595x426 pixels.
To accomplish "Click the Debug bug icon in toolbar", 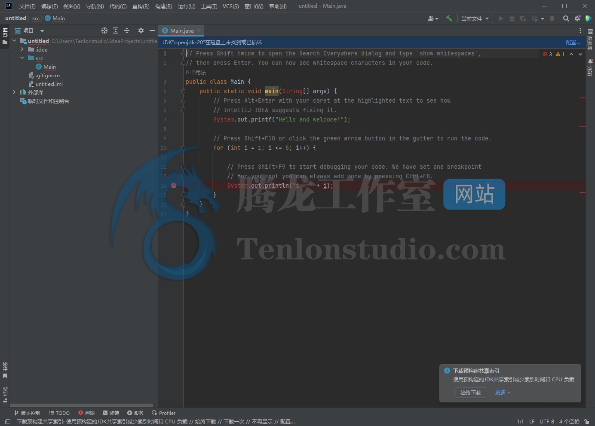I will click(x=512, y=18).
